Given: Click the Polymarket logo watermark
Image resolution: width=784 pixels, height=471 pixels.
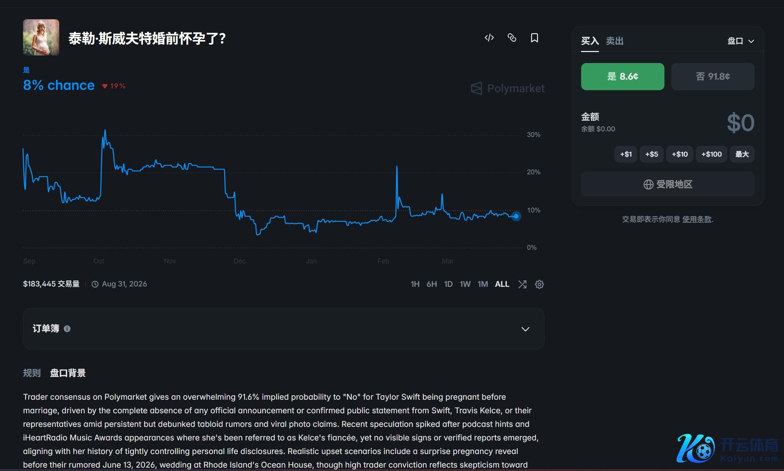Looking at the screenshot, I should click(508, 88).
